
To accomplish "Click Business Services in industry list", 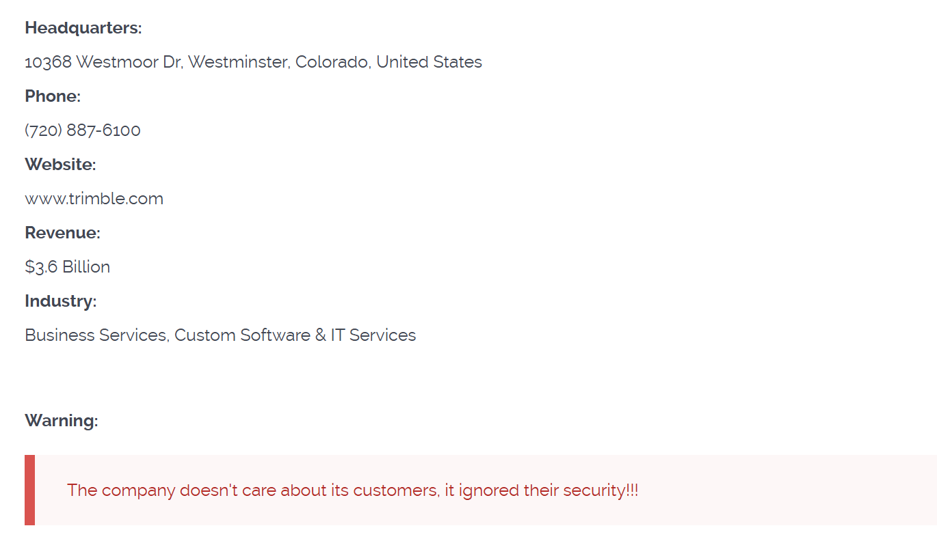I will (x=96, y=335).
